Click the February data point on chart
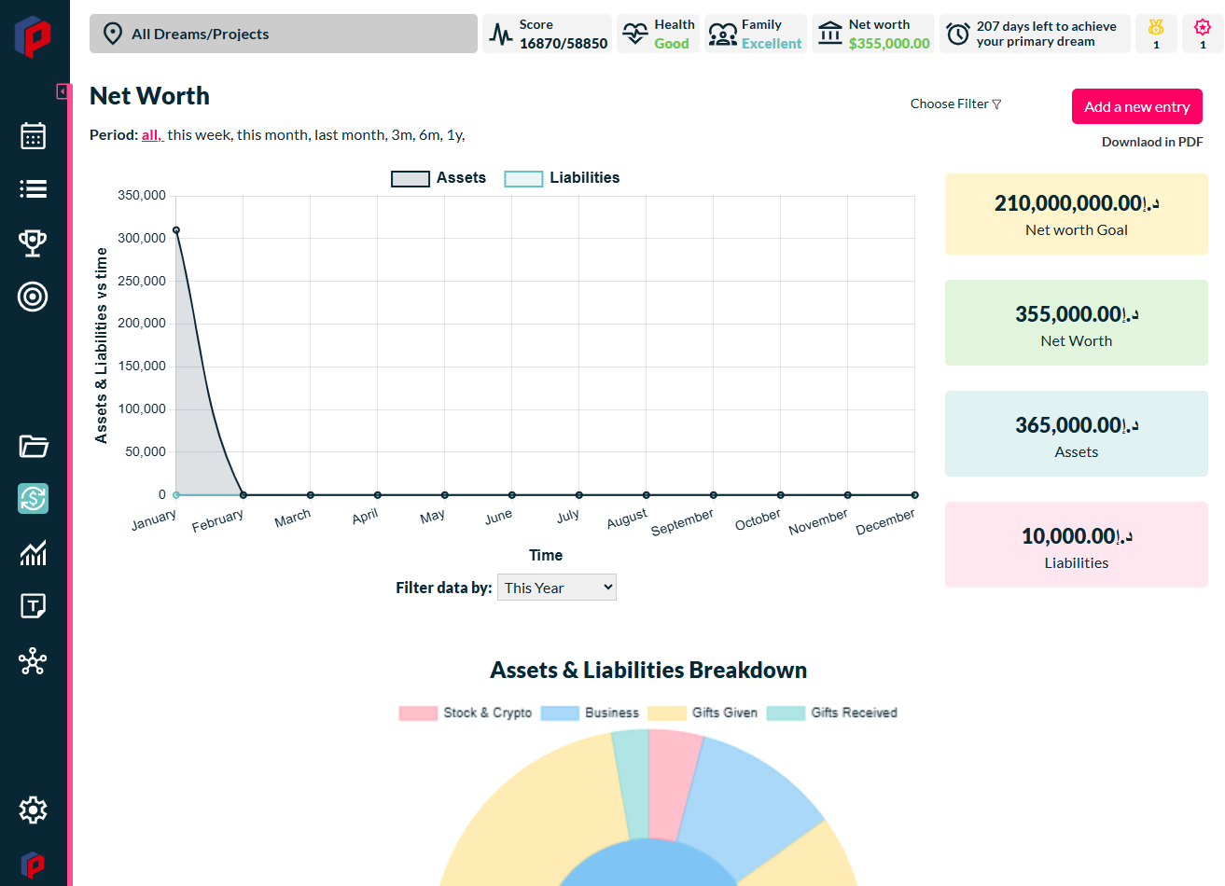This screenshot has height=886, width=1225. 244,495
